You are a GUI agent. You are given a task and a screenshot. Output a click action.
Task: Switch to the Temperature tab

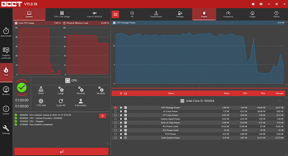(156, 14)
